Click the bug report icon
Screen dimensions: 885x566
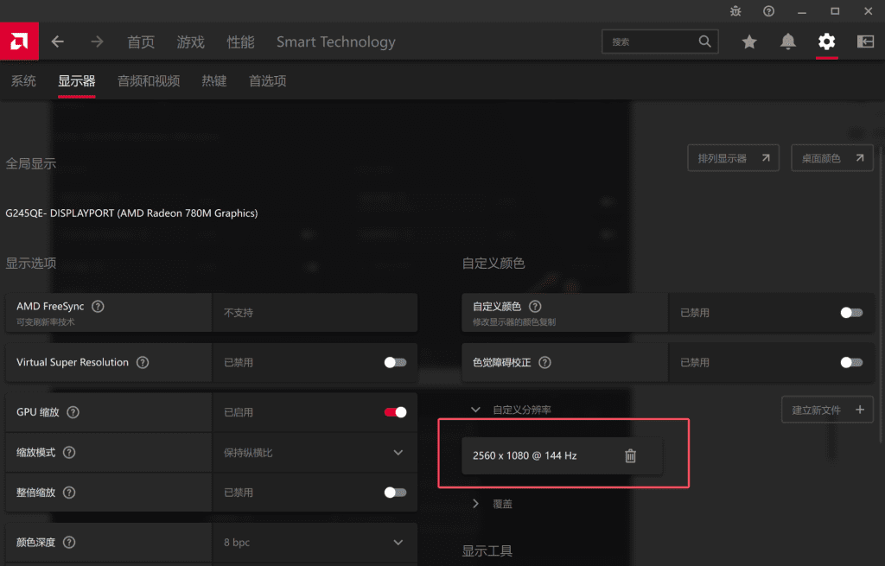[735, 10]
